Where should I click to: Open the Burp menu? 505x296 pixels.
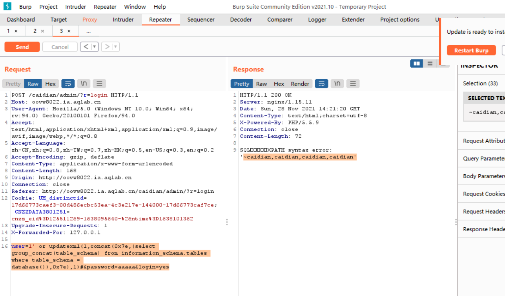26,7
